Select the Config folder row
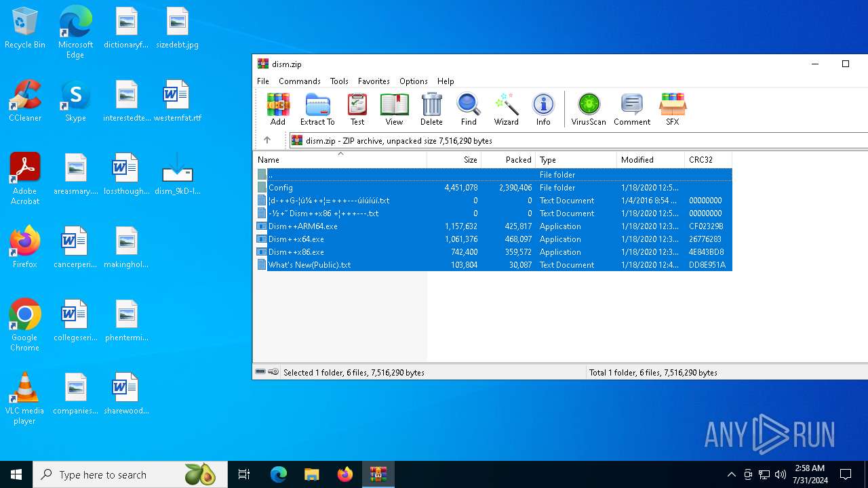 click(494, 188)
